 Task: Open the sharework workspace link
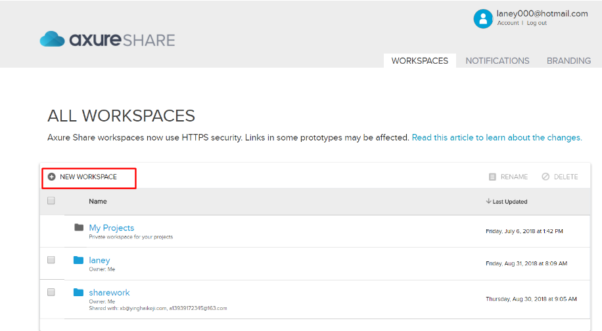[x=109, y=293]
